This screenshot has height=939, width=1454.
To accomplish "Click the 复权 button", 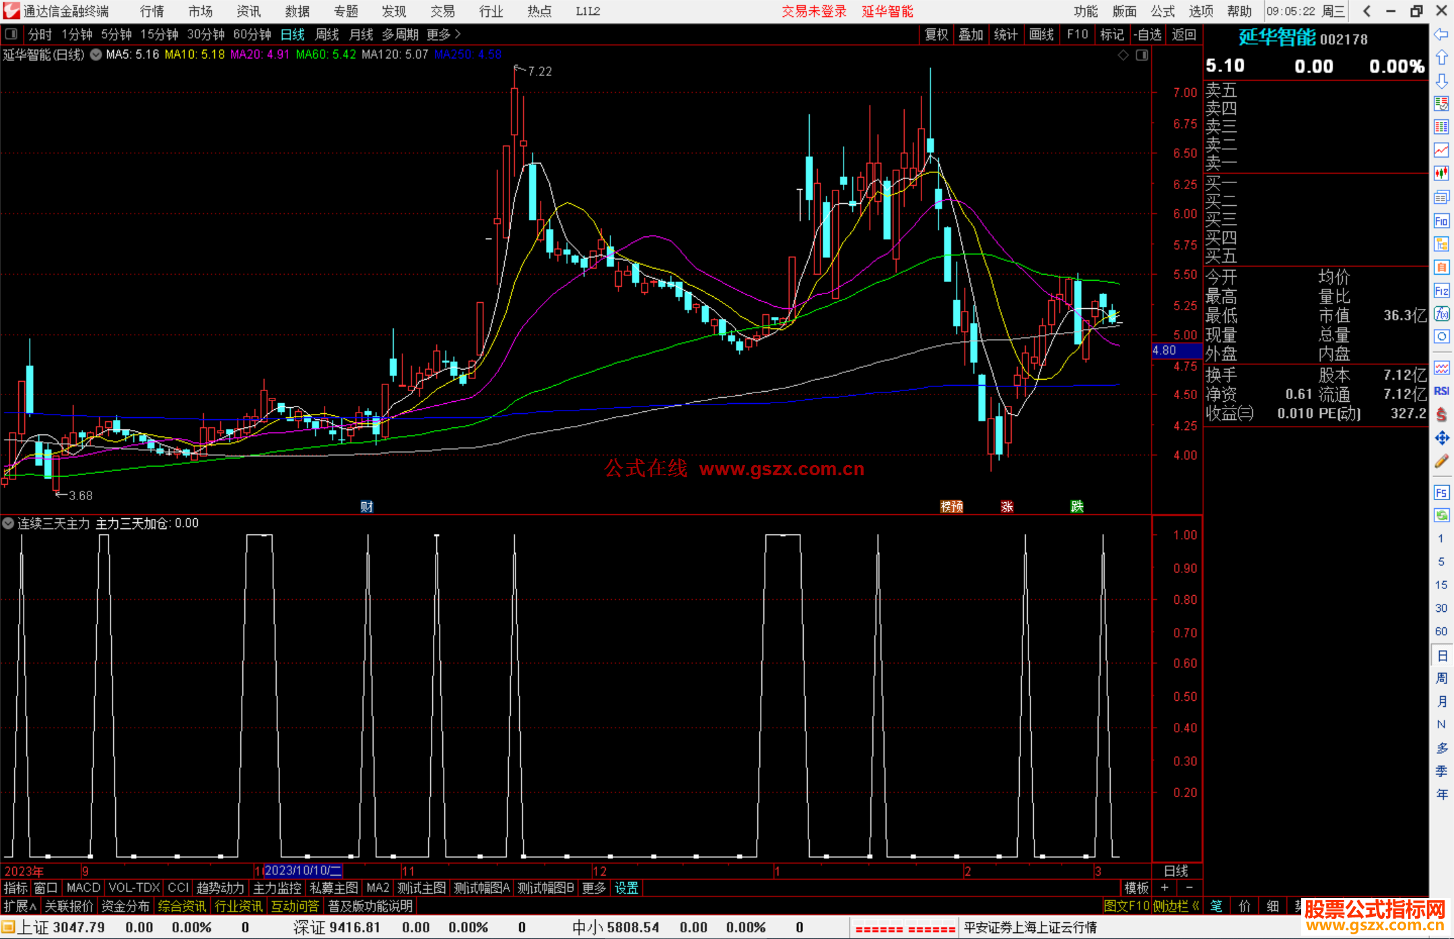I will point(936,34).
